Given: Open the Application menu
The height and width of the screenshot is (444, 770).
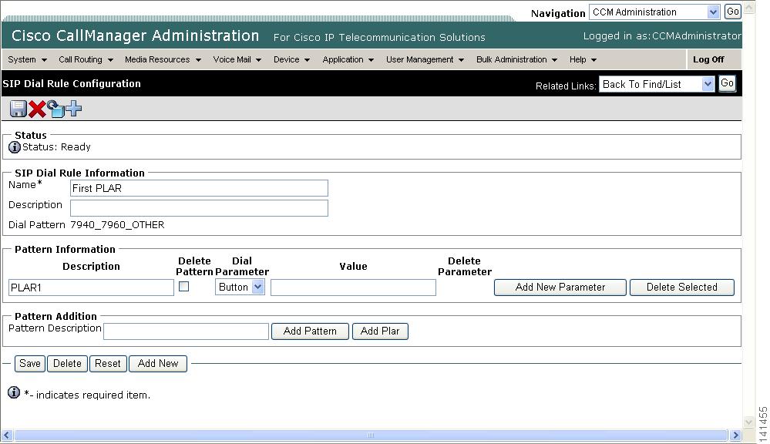Looking at the screenshot, I should (x=348, y=59).
